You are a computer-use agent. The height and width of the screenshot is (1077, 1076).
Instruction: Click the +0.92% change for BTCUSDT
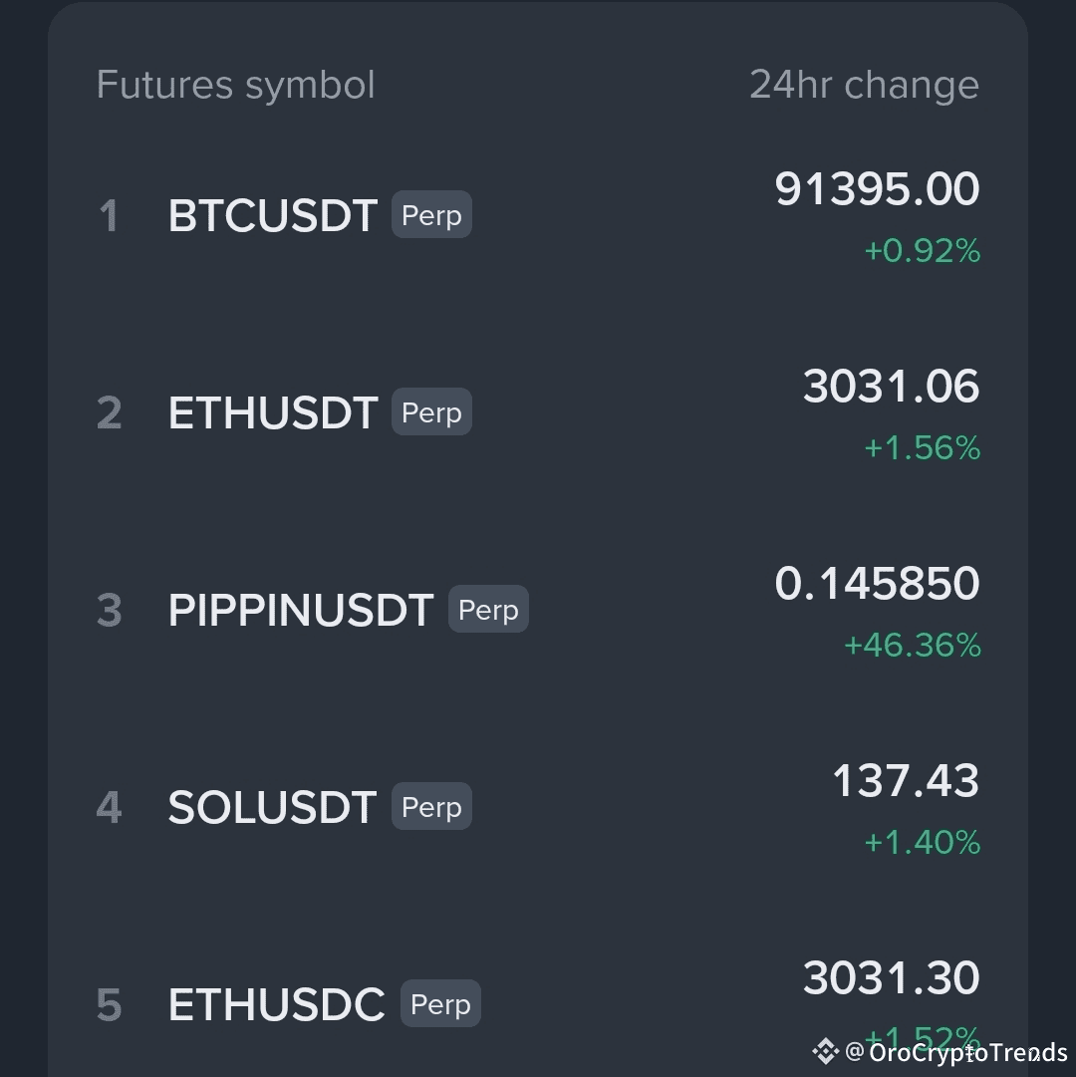point(922,251)
